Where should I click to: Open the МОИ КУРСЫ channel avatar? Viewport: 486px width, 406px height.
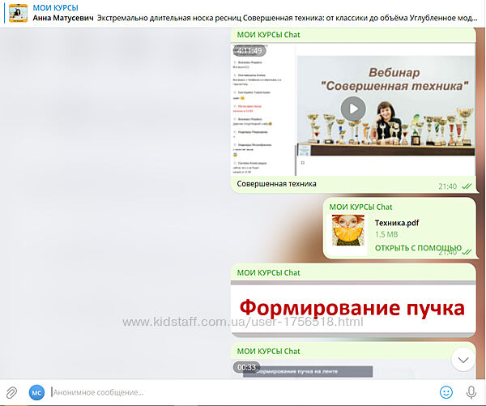pos(17,12)
